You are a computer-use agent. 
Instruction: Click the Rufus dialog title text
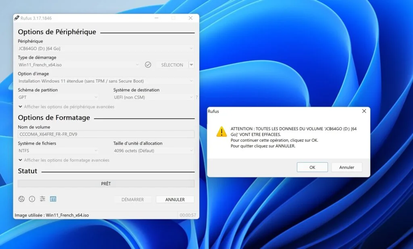coord(213,111)
